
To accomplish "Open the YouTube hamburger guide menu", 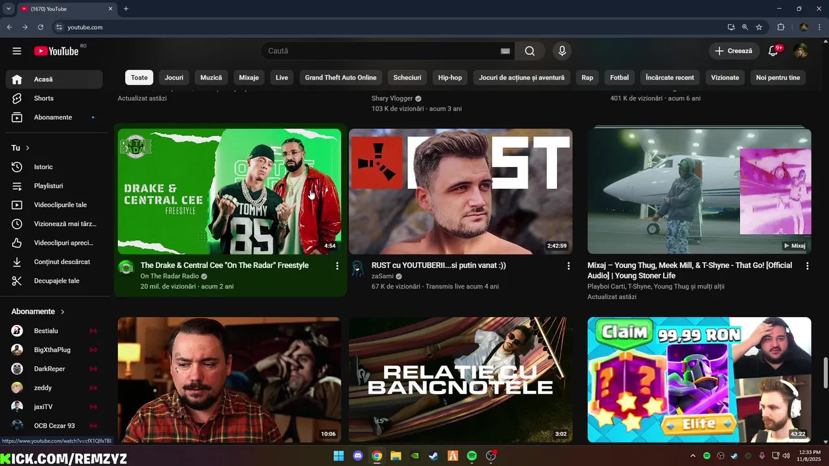I will point(17,51).
